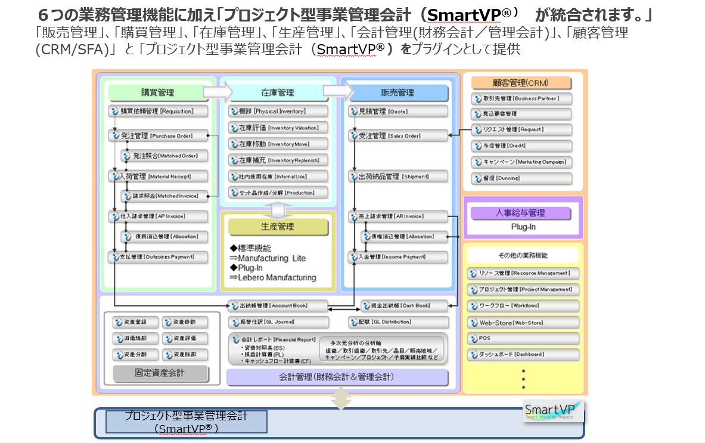Click the 在庫管理 header box
705x443 pixels.
pos(278,92)
